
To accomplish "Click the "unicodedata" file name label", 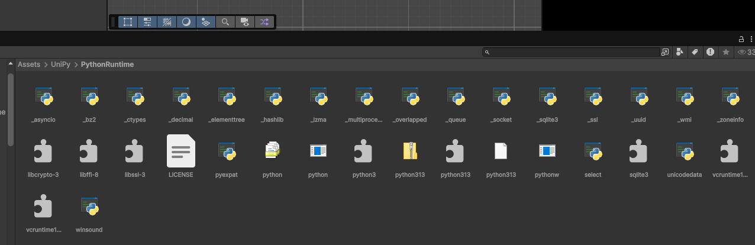I will (x=684, y=175).
